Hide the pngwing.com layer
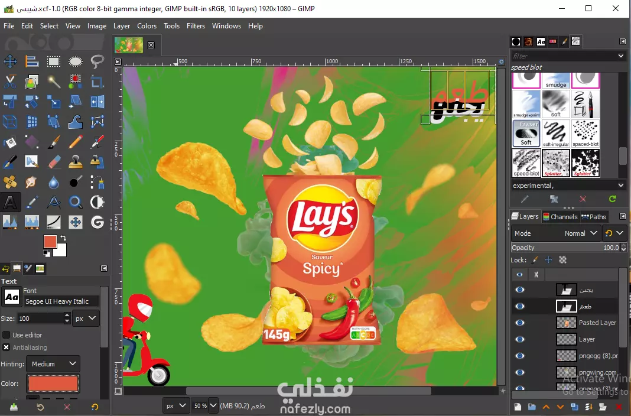 coord(520,372)
